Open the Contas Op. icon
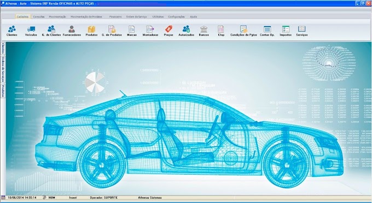This screenshot has width=372, height=203. (x=267, y=31)
